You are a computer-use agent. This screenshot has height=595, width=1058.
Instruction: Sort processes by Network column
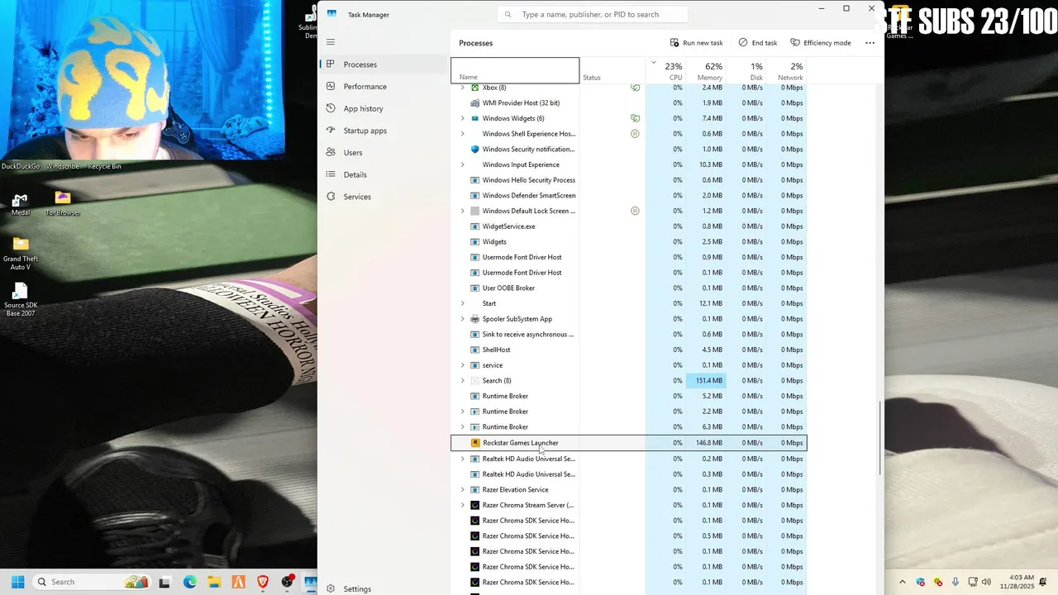tap(786, 70)
